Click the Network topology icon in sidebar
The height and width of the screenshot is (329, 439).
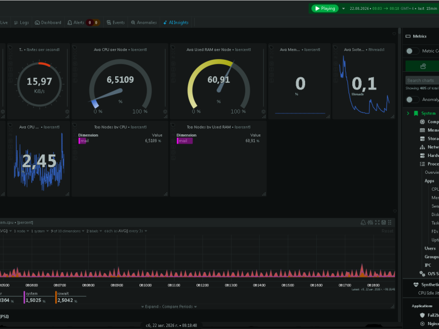click(x=422, y=147)
